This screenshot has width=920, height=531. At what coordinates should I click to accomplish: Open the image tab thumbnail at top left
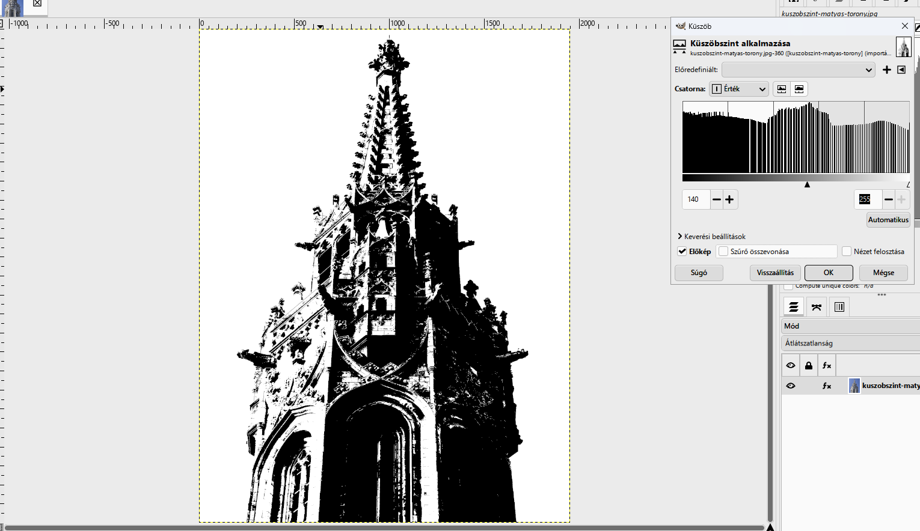[13, 7]
